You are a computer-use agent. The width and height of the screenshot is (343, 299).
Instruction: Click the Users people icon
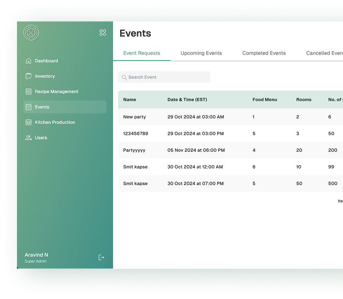(x=28, y=138)
